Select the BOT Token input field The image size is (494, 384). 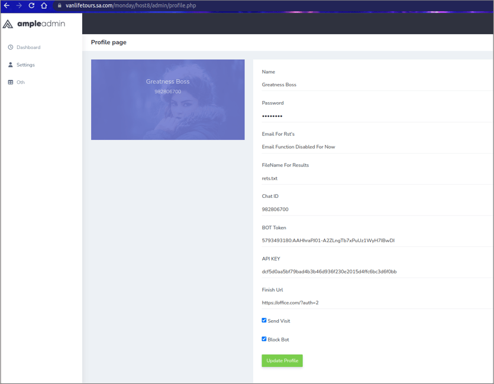tap(377, 240)
